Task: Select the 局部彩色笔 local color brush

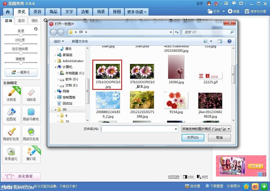Action: [x=11, y=135]
